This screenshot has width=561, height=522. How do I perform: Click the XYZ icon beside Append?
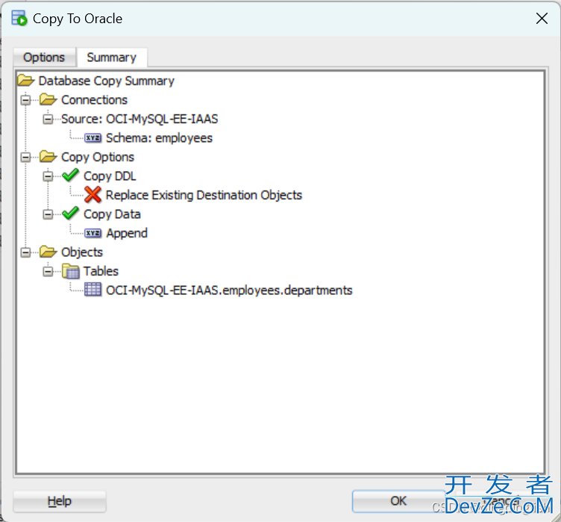[x=93, y=233]
